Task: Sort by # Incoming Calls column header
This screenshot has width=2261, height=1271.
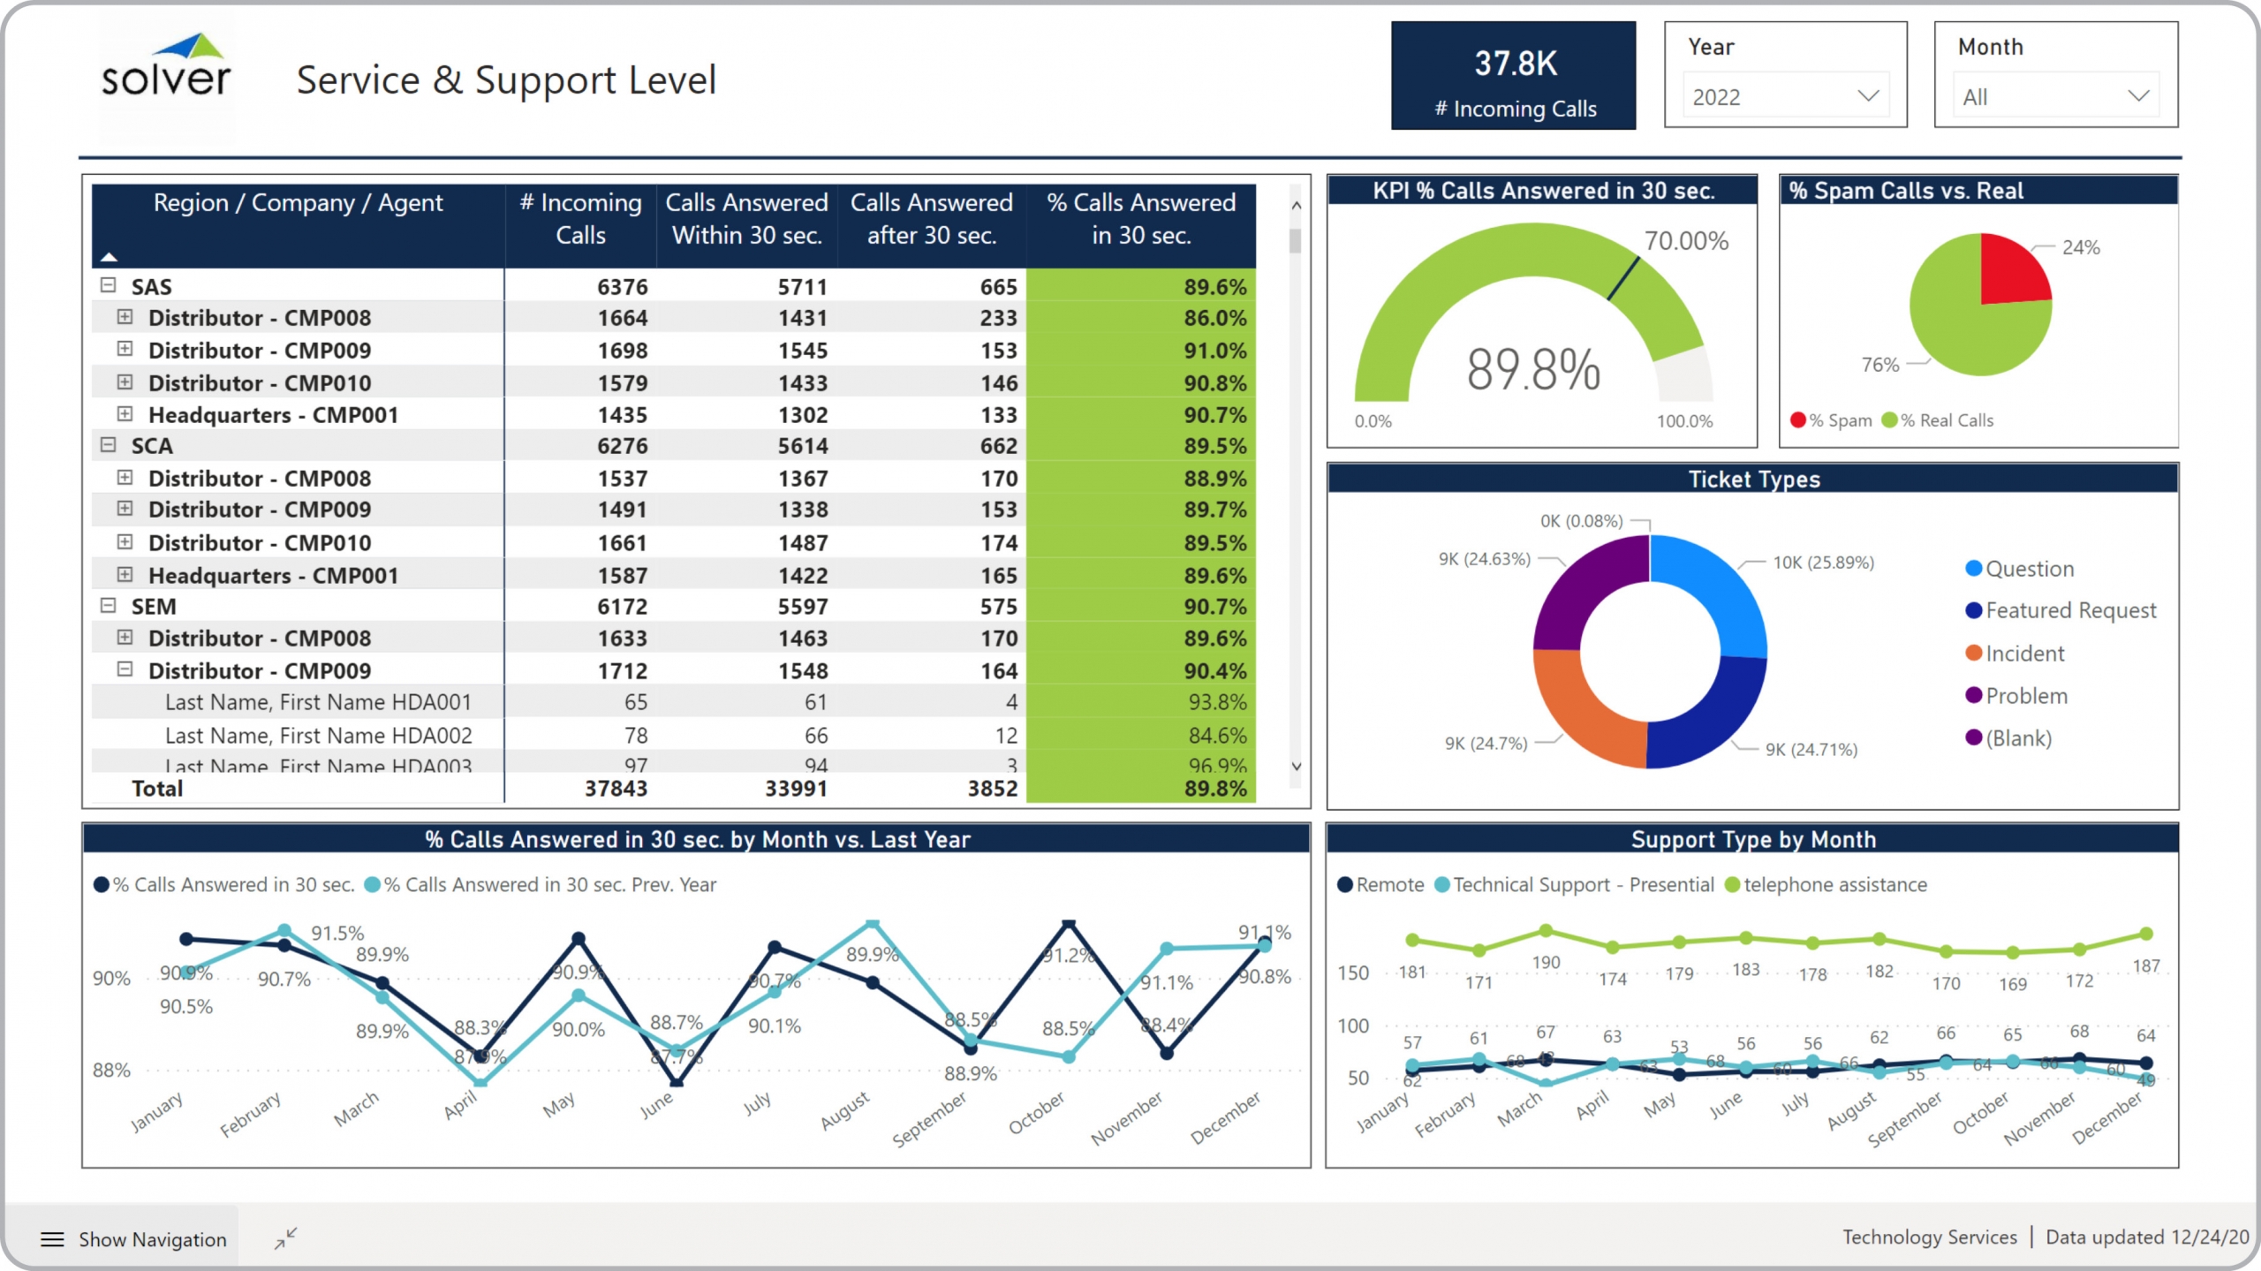Action: pyautogui.click(x=580, y=219)
